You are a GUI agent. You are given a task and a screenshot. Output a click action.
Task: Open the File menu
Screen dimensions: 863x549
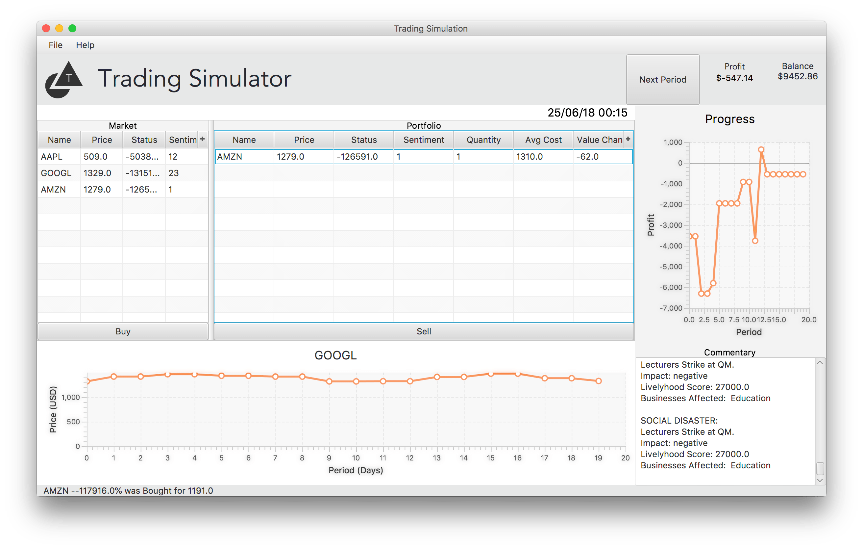(56, 45)
